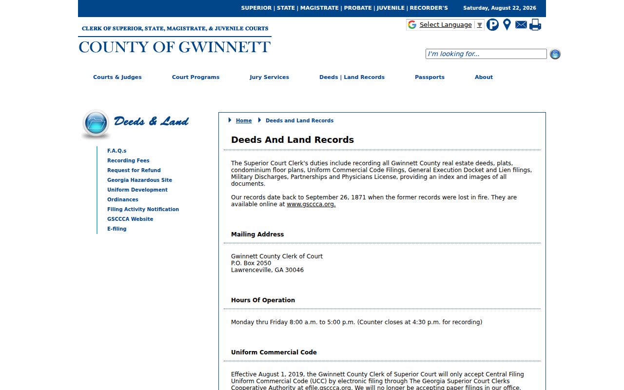The width and height of the screenshot is (624, 390).
Task: Open the Uniform Development link
Action: point(137,190)
